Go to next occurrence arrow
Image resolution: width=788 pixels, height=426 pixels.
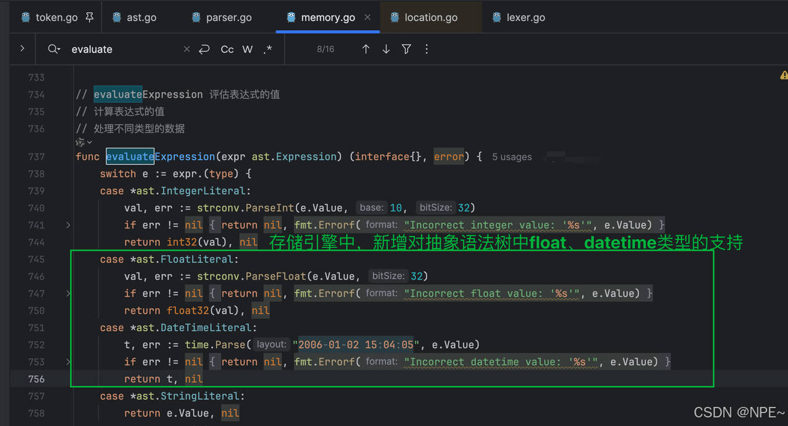click(386, 49)
